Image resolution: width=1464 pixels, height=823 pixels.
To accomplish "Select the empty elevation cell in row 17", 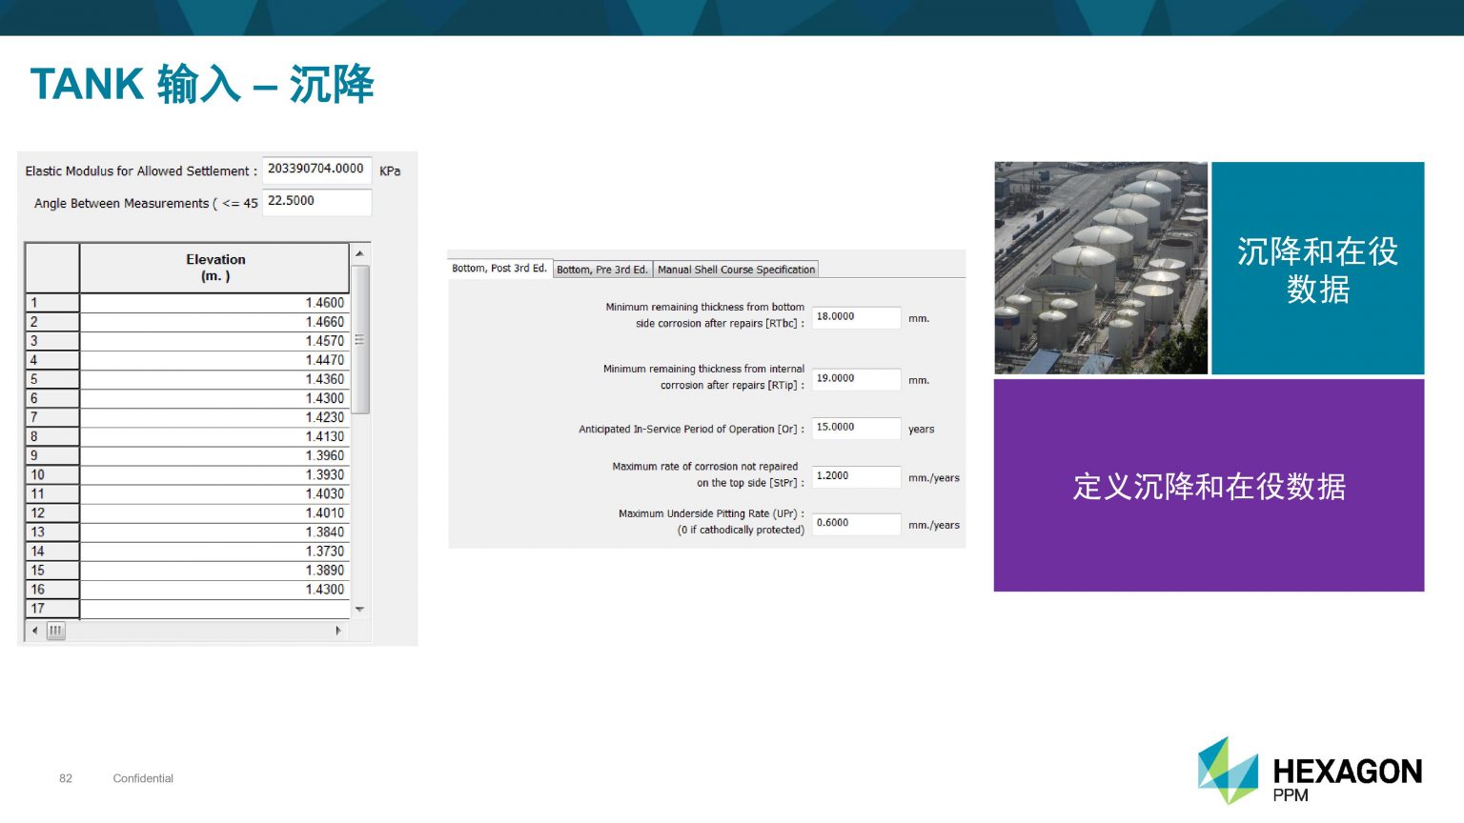I will point(214,609).
